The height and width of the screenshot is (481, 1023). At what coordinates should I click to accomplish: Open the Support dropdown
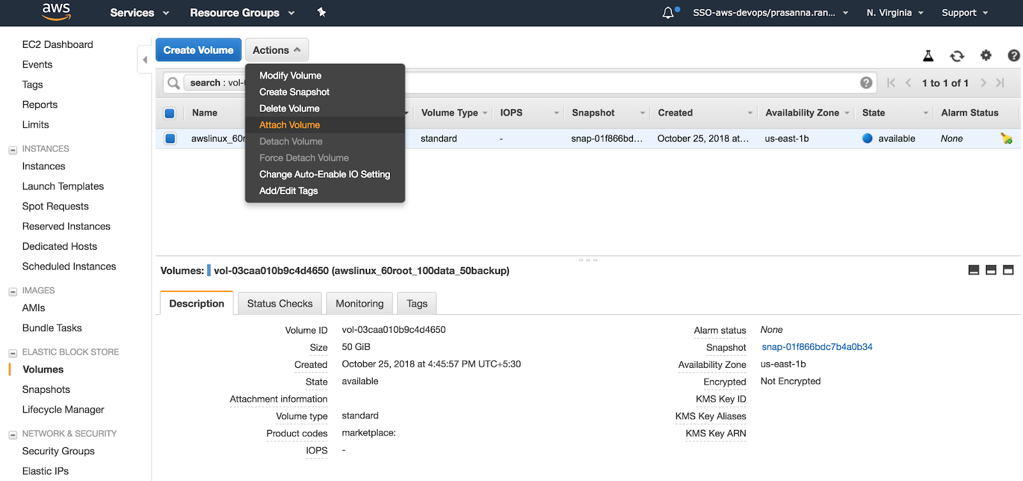(x=965, y=13)
